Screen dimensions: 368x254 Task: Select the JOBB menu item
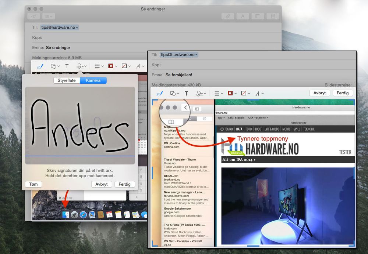pyautogui.click(x=258, y=129)
